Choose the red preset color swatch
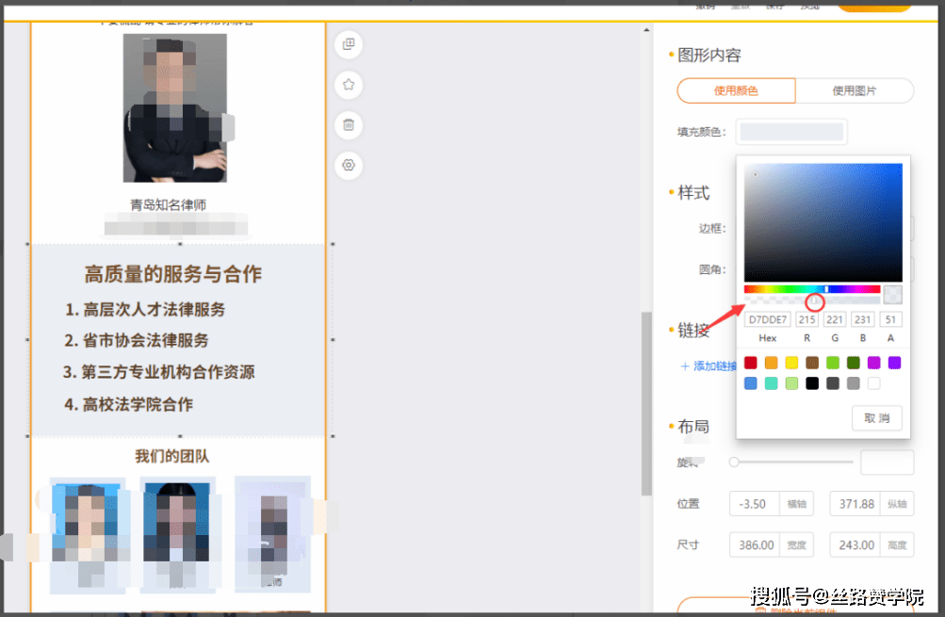The height and width of the screenshot is (617, 945). coord(750,363)
